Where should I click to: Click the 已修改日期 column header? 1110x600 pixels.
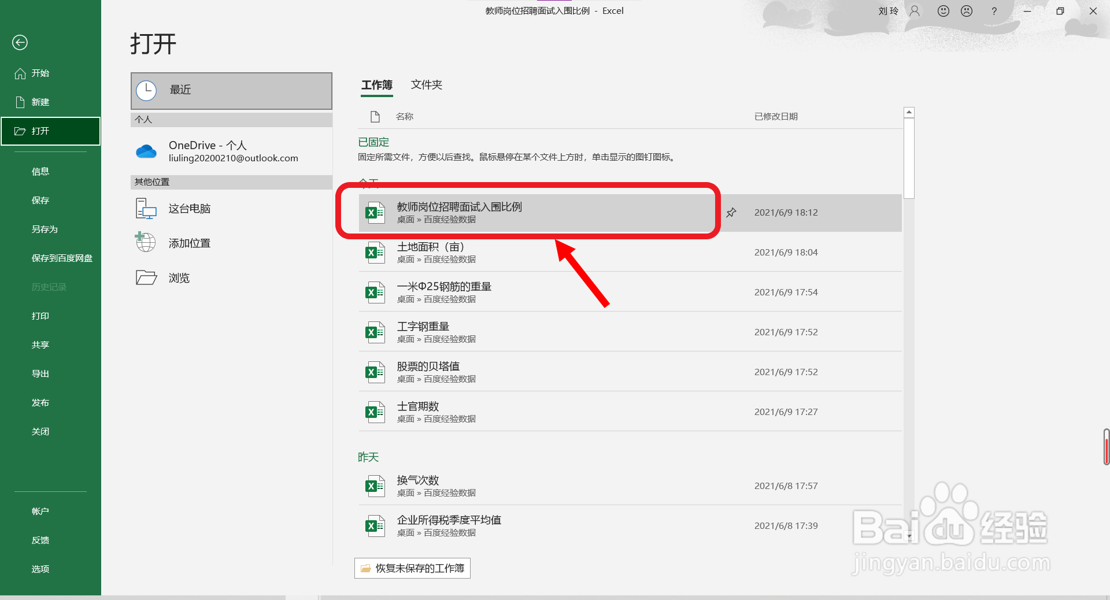[x=776, y=117]
